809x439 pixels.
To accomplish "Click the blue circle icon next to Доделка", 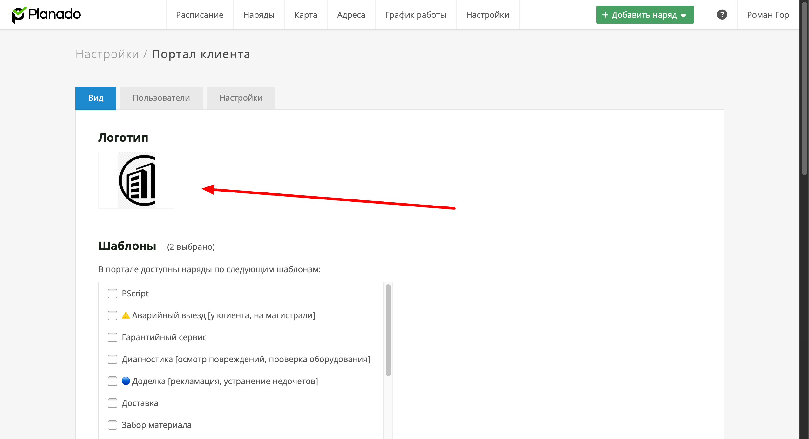I will 126,381.
